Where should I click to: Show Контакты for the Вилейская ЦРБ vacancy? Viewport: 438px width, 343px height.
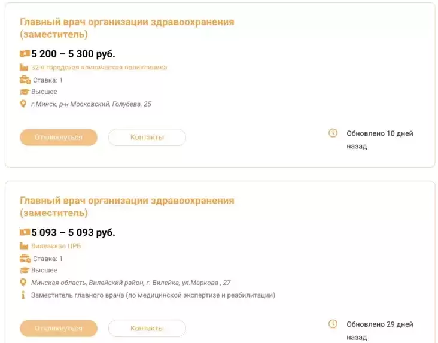coord(147,329)
